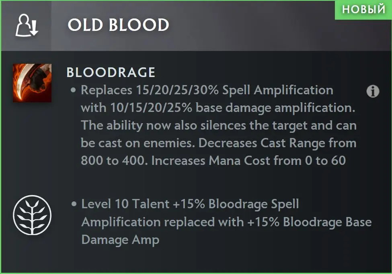
Task: Click the info icon beside Bloodrage
Action: pyautogui.click(x=373, y=91)
